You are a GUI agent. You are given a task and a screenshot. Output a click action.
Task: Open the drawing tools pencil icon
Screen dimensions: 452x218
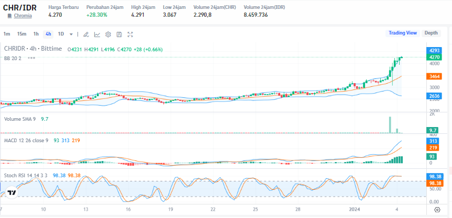[86, 35]
